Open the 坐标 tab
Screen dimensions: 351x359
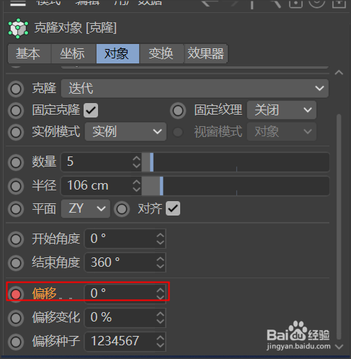click(x=73, y=53)
